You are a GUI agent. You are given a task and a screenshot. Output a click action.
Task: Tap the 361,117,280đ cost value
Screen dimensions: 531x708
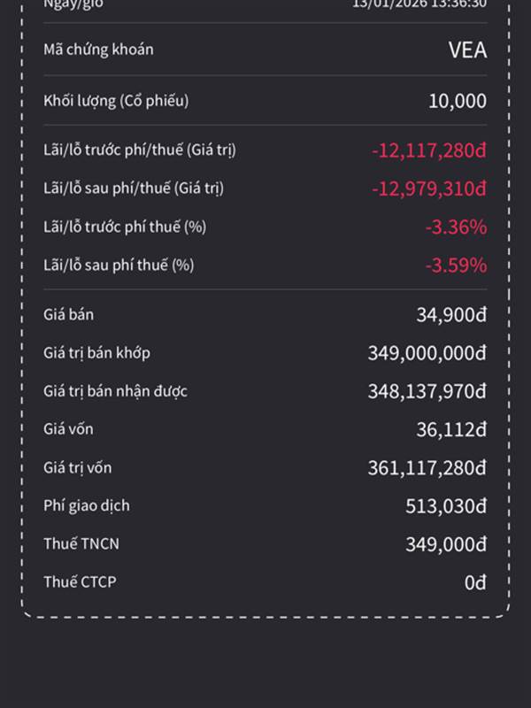[427, 467]
